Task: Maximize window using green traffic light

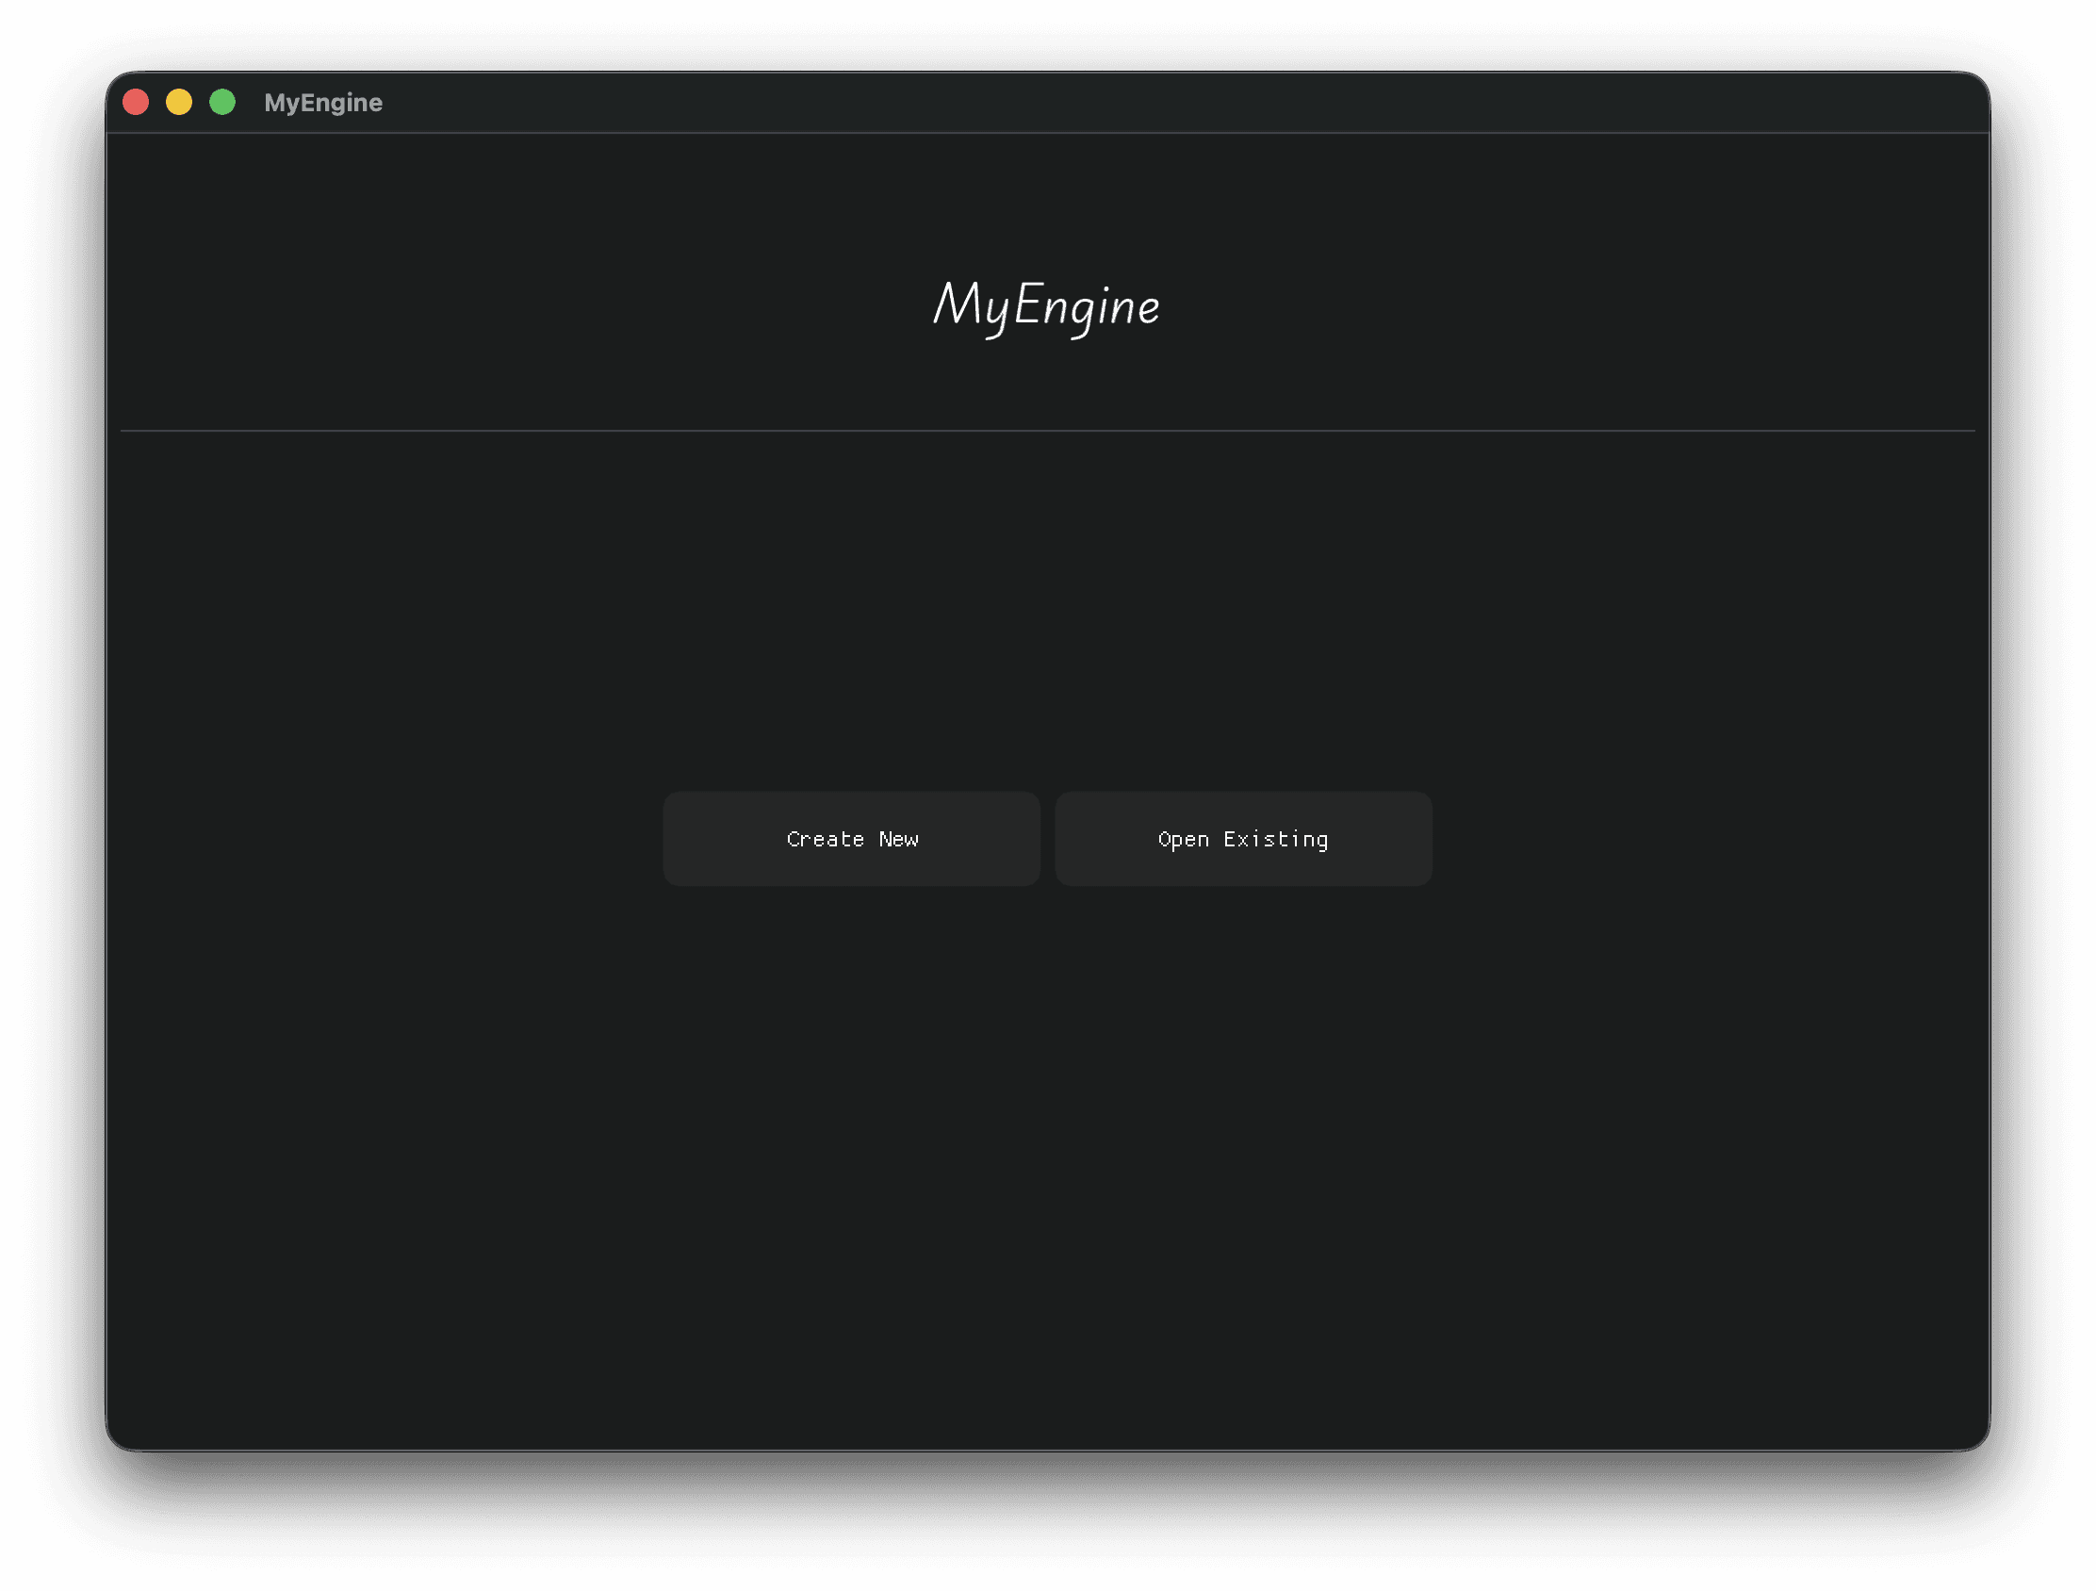Action: pyautogui.click(x=222, y=103)
